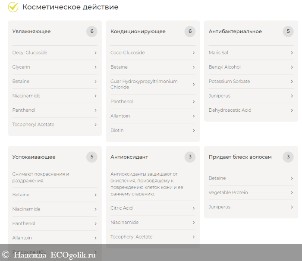This screenshot has width=302, height=261.
Task: Expand the Citric Acid chevron arrow
Action: [194, 208]
